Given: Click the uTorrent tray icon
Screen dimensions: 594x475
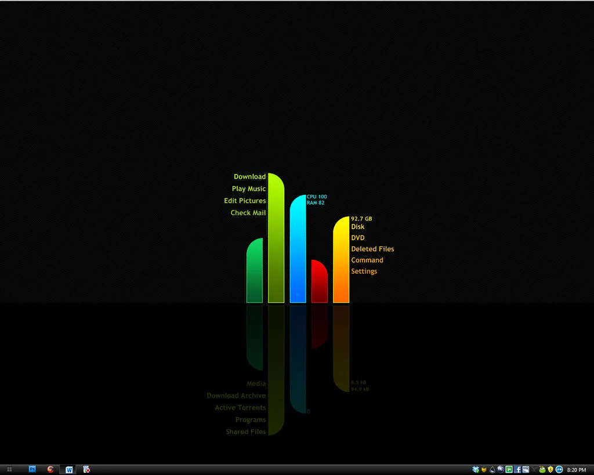Looking at the screenshot, I should click(509, 469).
